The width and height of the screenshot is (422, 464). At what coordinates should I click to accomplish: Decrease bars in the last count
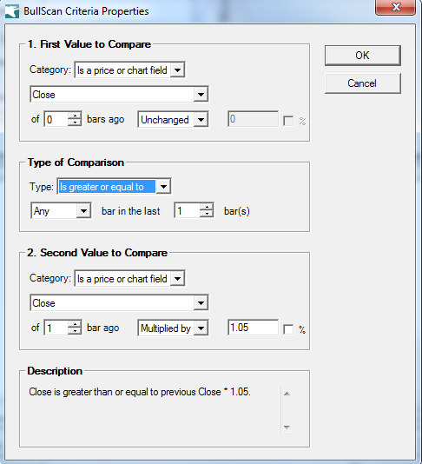tap(207, 214)
